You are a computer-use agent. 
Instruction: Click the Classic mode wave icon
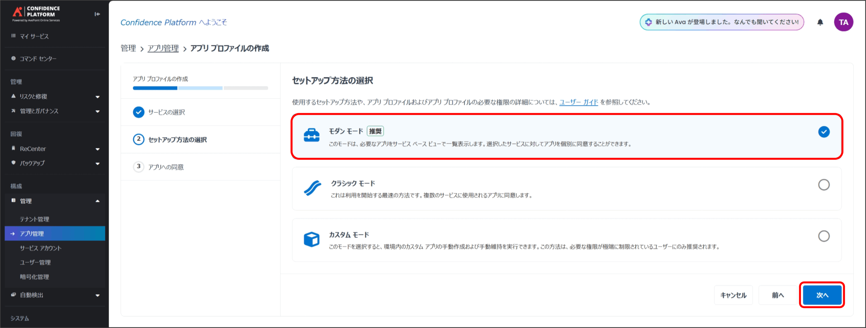click(312, 188)
